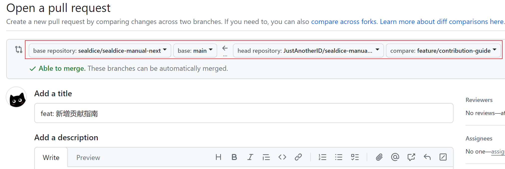Viewport: 505px width, 169px height.
Task: Add a link via toolbar
Action: (298, 157)
